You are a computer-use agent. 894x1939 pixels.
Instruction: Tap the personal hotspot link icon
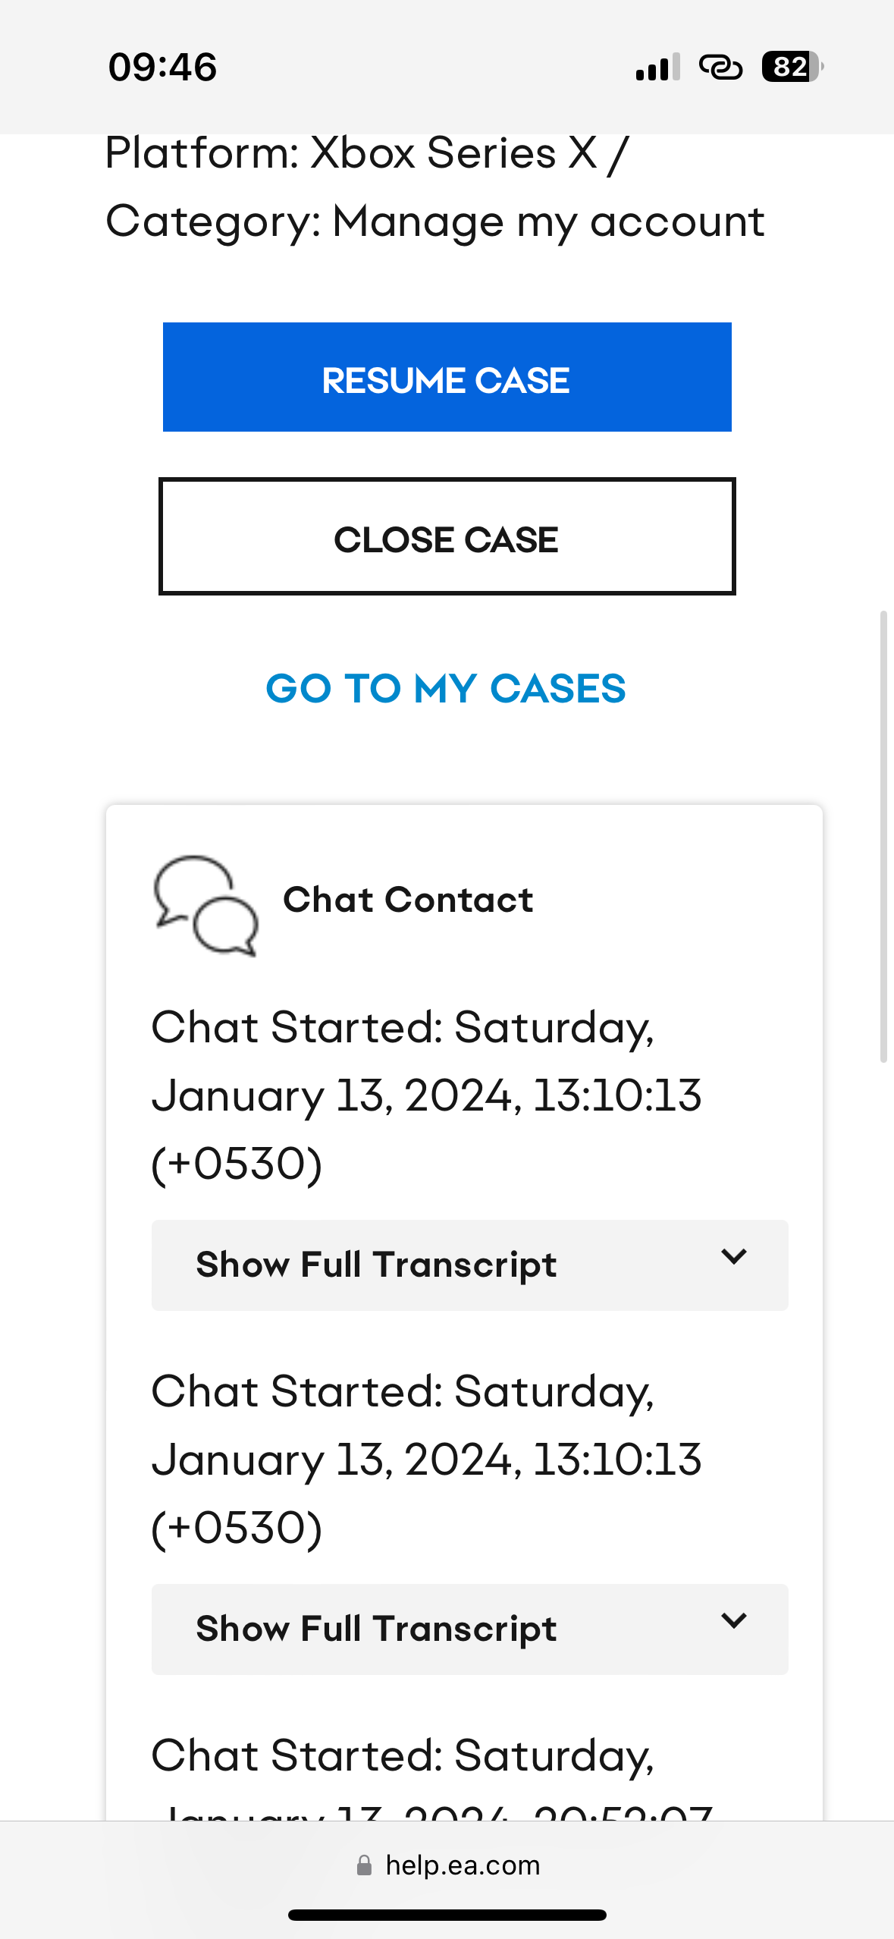(720, 67)
